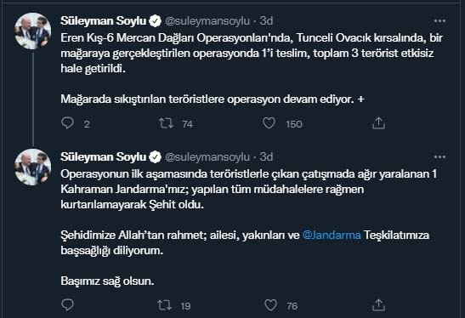Like the second tweet with 76 likes
Screen dimensions: 465x318
tap(270, 305)
